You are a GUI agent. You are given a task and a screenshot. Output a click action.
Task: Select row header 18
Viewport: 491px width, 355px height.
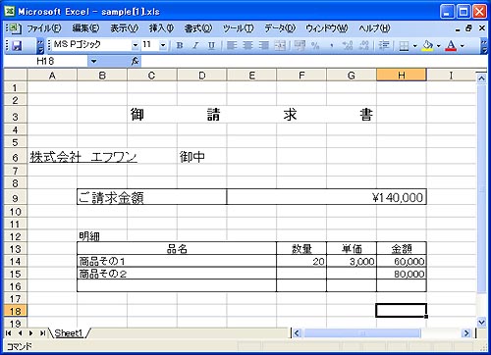pos(15,311)
